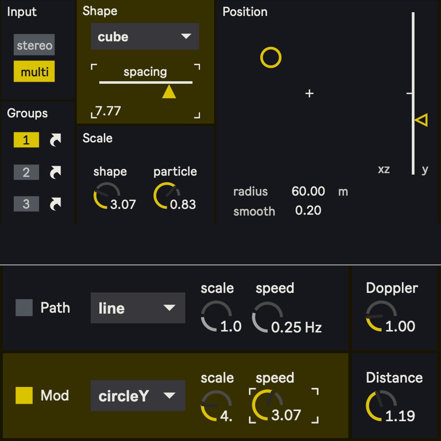Click the particle value 0.83
Viewport: 441px width, 441px height.
183,204
